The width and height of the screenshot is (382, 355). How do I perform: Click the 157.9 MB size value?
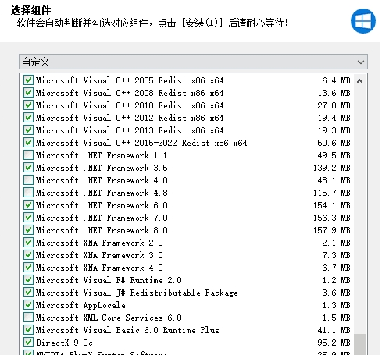pos(332,230)
